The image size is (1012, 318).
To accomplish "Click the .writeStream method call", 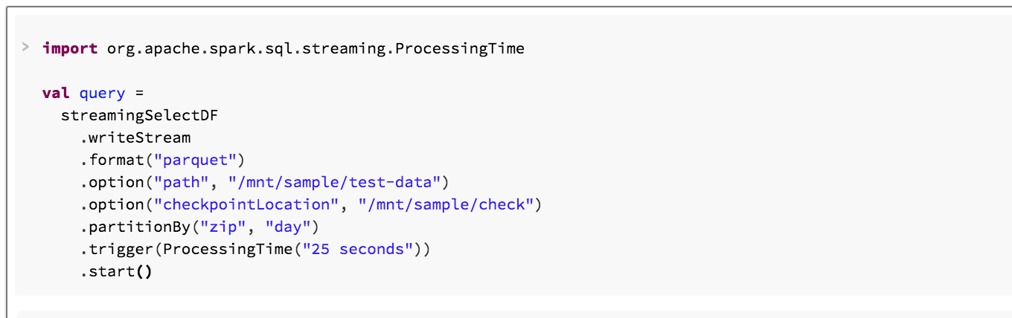I will coord(135,138).
